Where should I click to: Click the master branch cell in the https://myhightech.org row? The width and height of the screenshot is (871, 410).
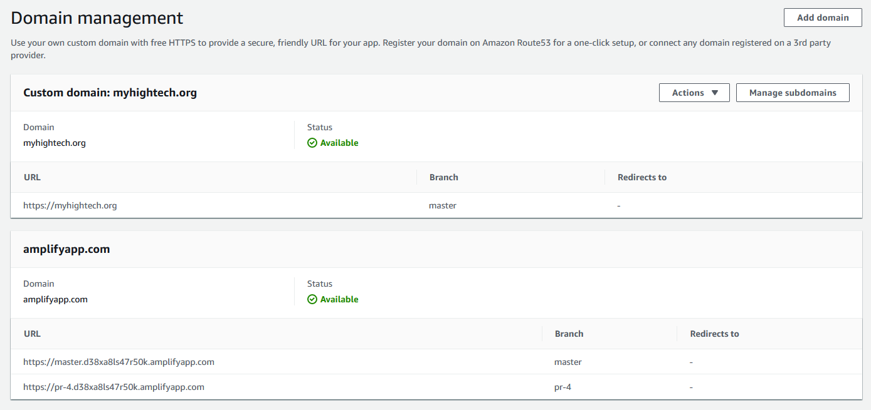click(x=443, y=205)
